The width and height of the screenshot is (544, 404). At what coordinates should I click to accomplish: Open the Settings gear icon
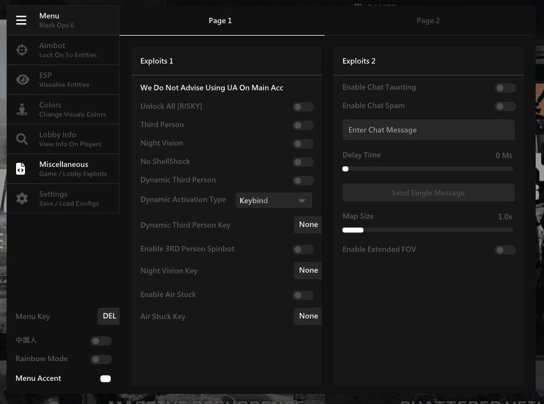22,198
